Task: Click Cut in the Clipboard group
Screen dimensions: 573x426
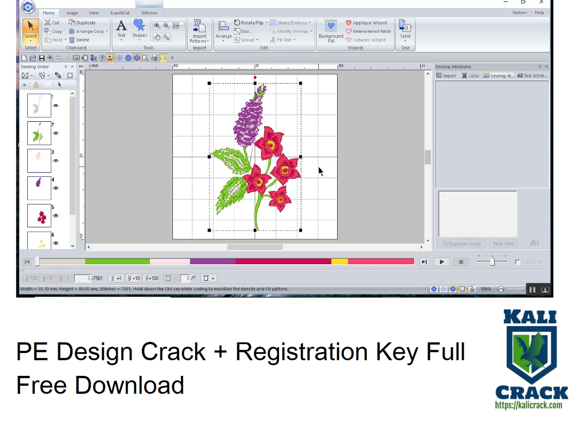Action: pyautogui.click(x=52, y=22)
